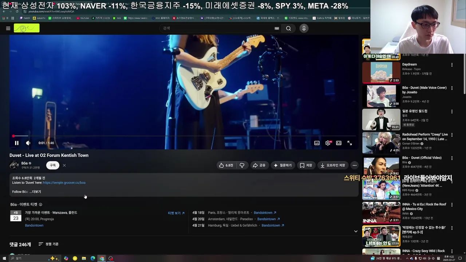Open options for 일본 유명인 월드컵 video
This screenshot has width=466, height=262.
[452, 111]
